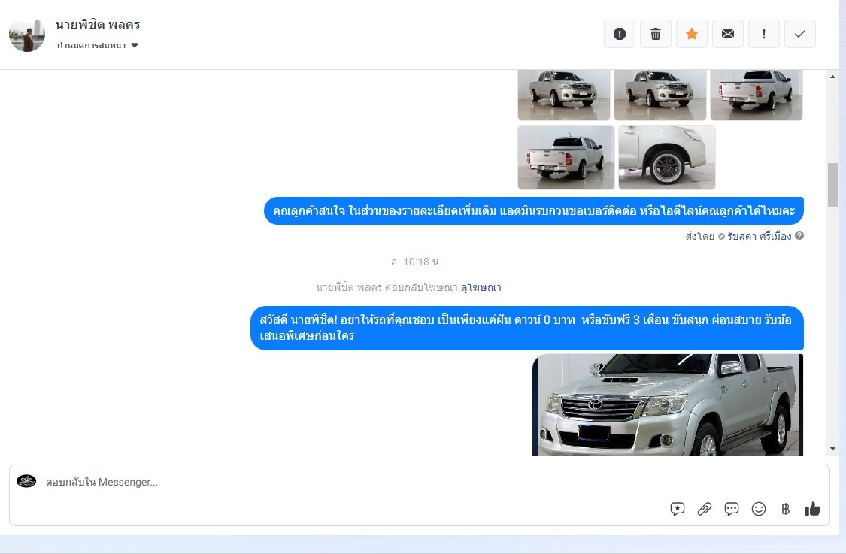The image size is (846, 554).
Task: Click the spam report octagon icon
Action: pyautogui.click(x=620, y=34)
